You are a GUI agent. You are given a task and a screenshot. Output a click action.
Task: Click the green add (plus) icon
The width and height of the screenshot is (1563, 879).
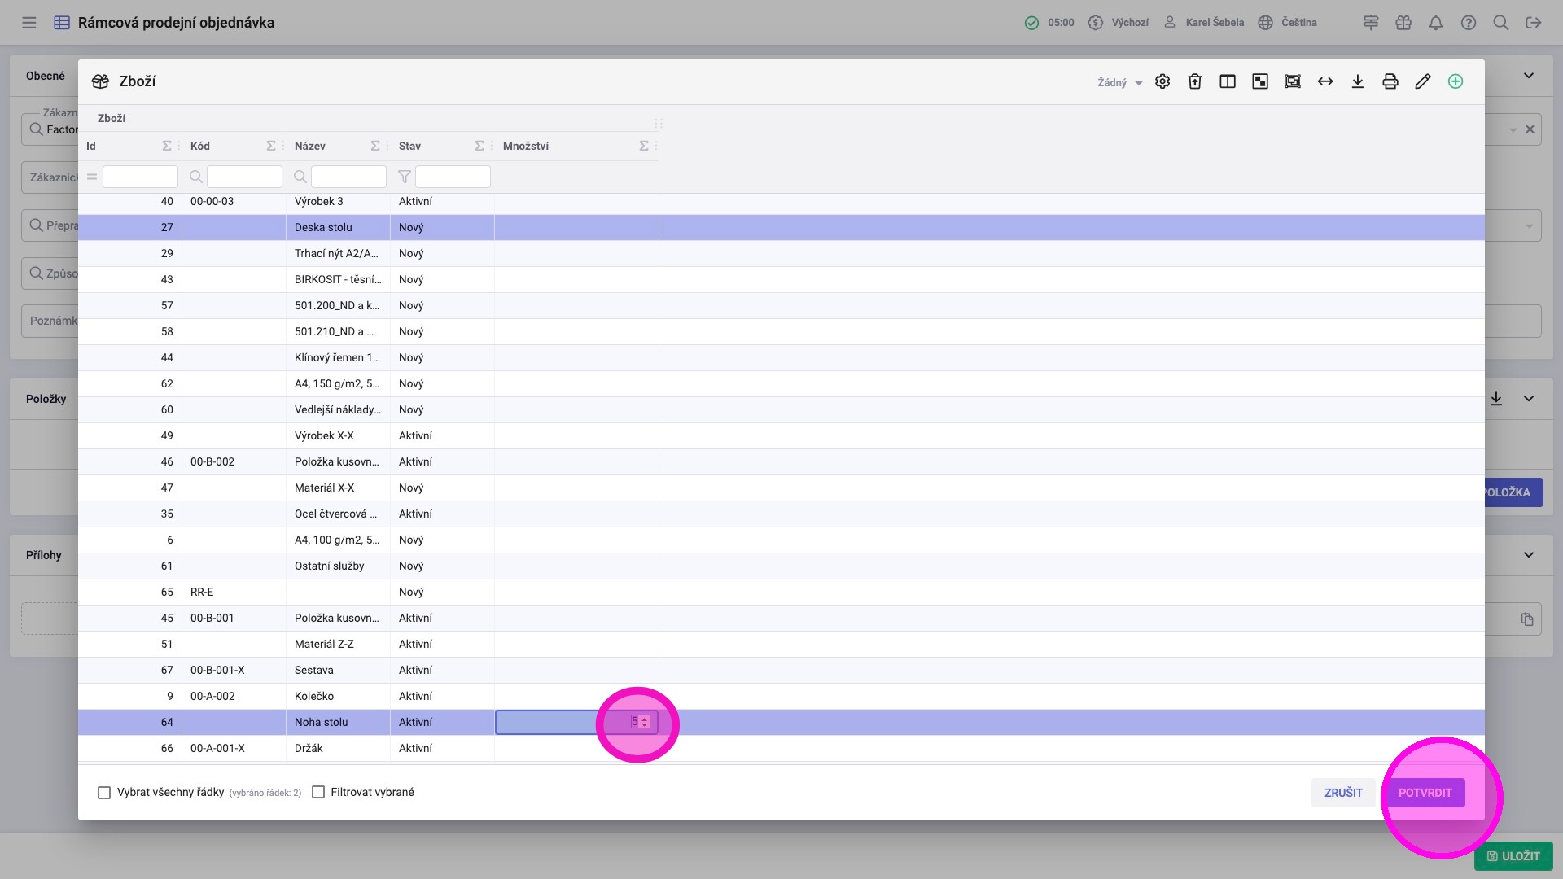click(x=1456, y=81)
